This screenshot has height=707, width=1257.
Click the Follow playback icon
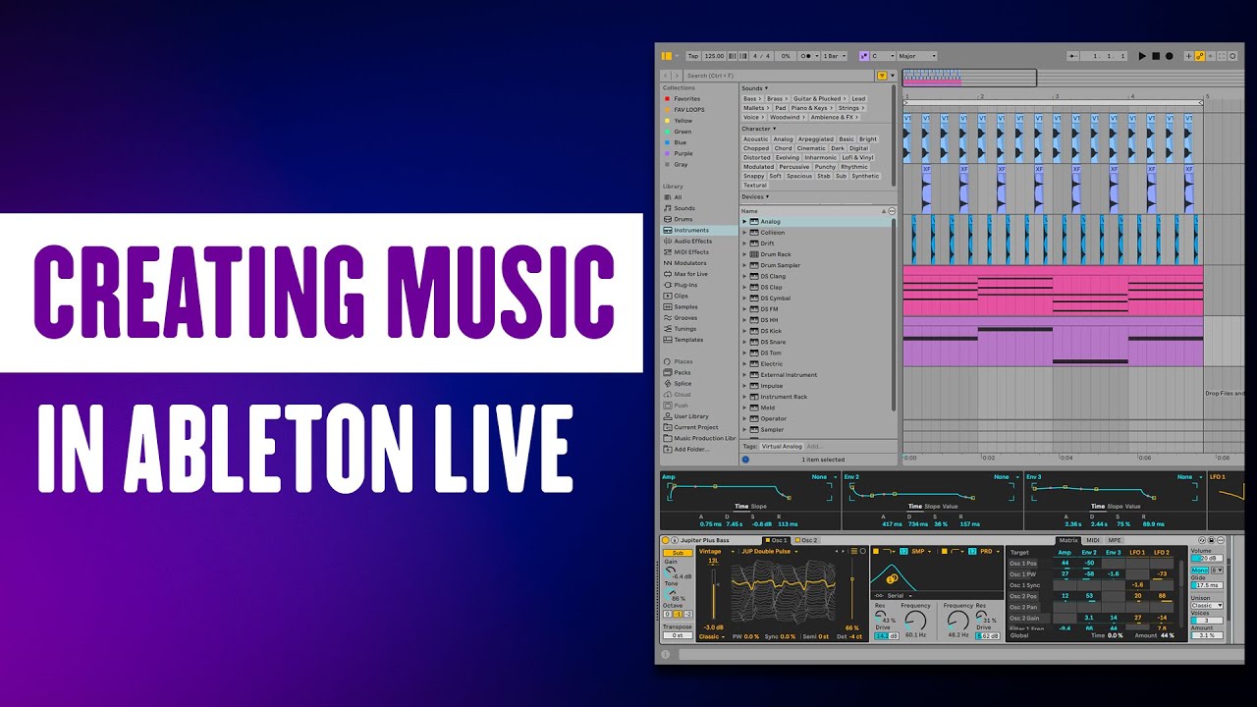coord(1072,56)
